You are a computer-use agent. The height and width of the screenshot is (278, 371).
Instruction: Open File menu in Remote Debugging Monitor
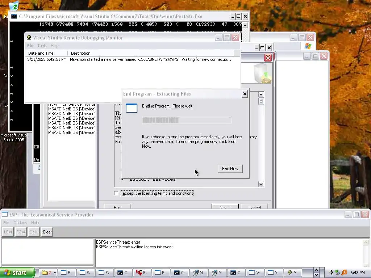(x=30, y=46)
